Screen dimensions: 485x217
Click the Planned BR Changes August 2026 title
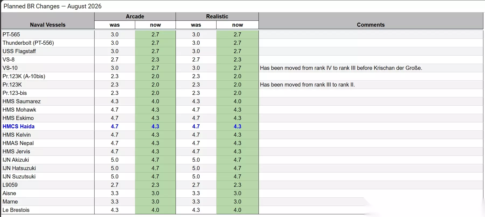tap(53, 6)
